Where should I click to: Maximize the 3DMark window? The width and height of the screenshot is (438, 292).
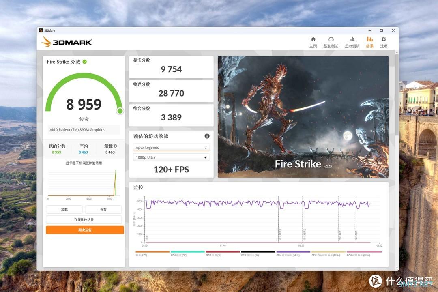click(x=381, y=30)
